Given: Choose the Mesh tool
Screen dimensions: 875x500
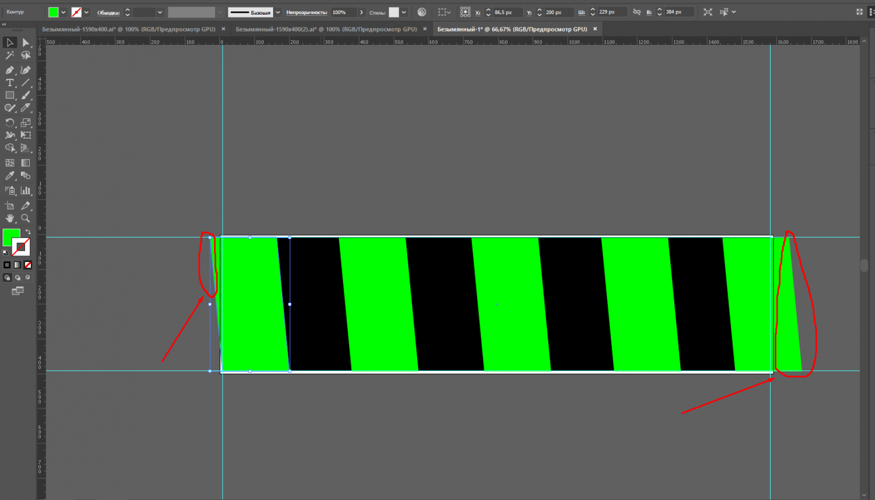Looking at the screenshot, I should pos(10,163).
